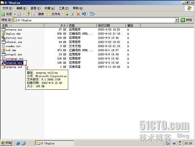The width and height of the screenshot is (195, 147).
Task: Click the D:\Deploy taskbar button
Action: pos(55,143)
